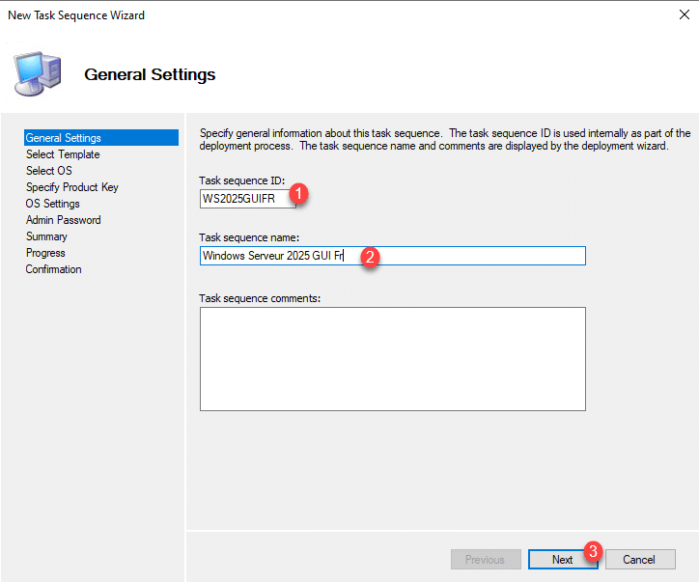Open the Select OS step
699x582 pixels.
[49, 171]
